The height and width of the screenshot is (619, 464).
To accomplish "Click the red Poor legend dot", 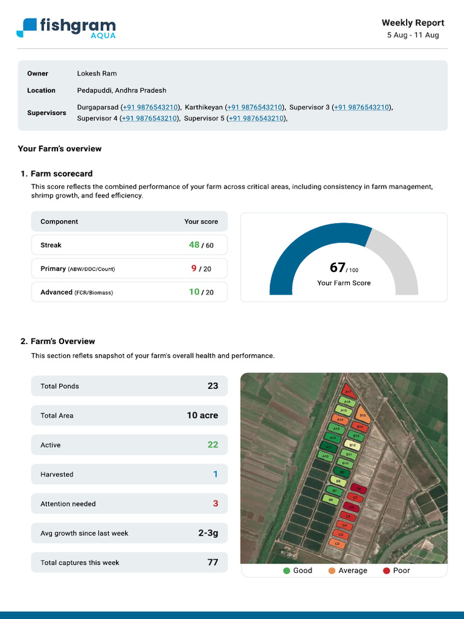I will click(x=387, y=571).
